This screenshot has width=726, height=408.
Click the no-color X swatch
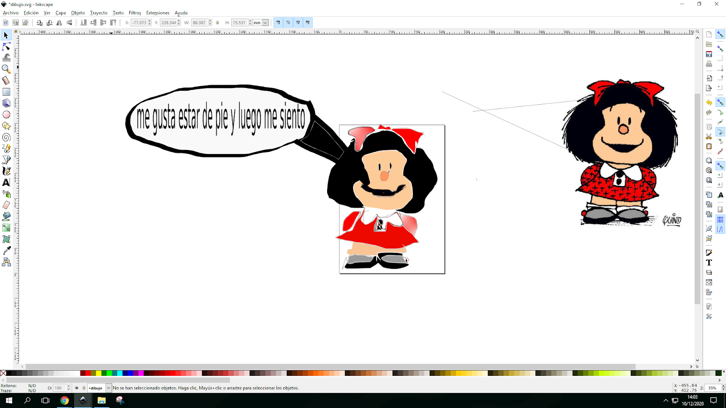(x=3, y=374)
